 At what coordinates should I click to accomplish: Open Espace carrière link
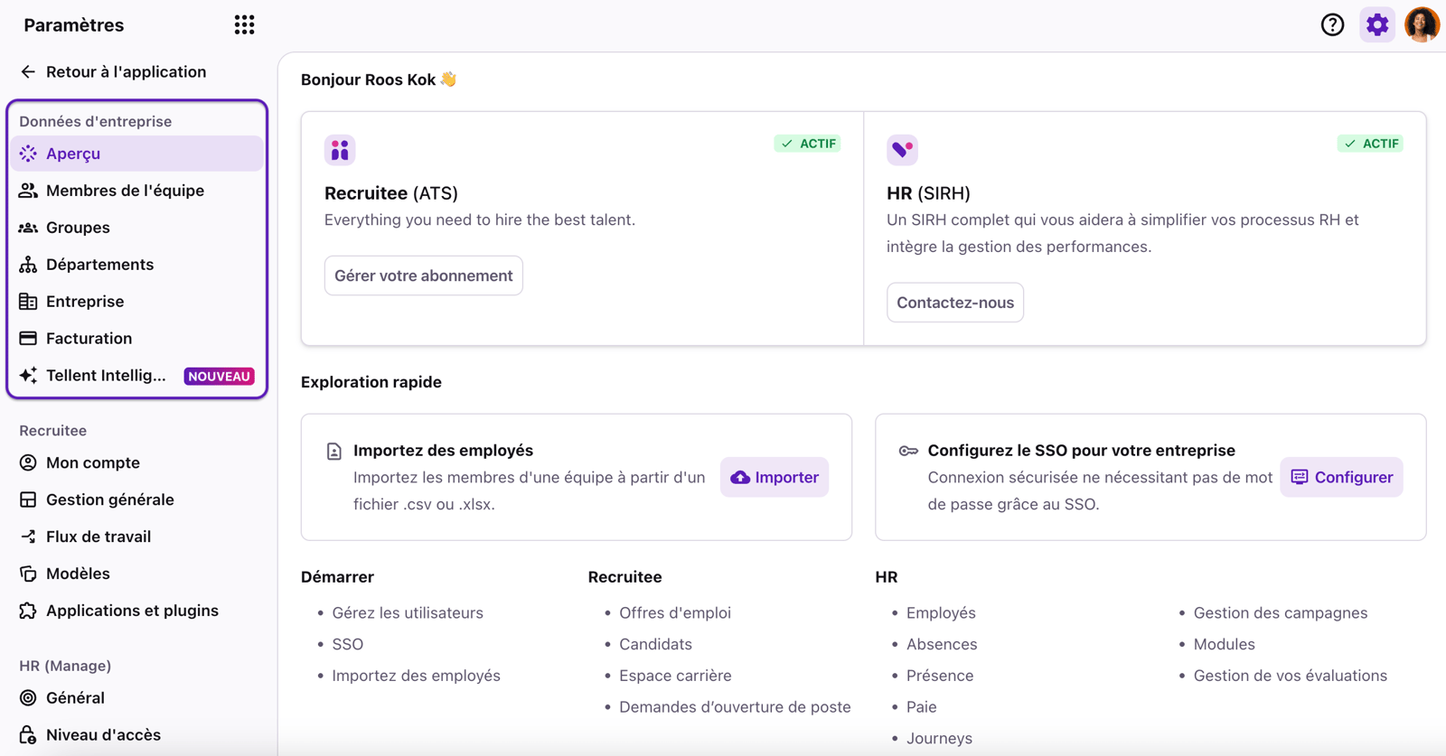click(x=675, y=676)
